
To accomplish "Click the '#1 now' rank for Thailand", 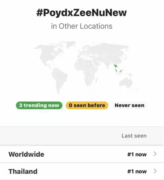I will pyautogui.click(x=137, y=171).
